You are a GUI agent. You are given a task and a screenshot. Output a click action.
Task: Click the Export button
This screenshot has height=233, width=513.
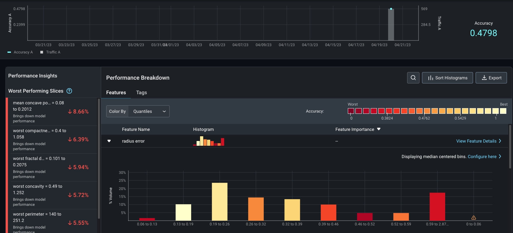click(x=491, y=78)
